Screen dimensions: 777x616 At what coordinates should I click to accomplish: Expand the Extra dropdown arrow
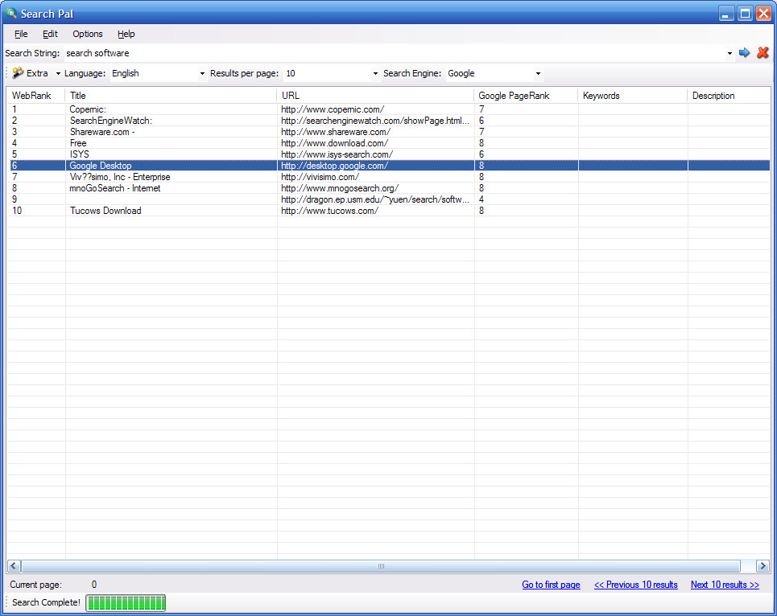(58, 74)
